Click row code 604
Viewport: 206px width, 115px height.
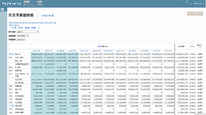[x=11, y=67]
